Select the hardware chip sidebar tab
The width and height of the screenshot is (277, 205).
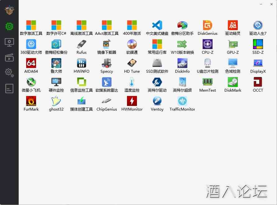(x=9, y=26)
